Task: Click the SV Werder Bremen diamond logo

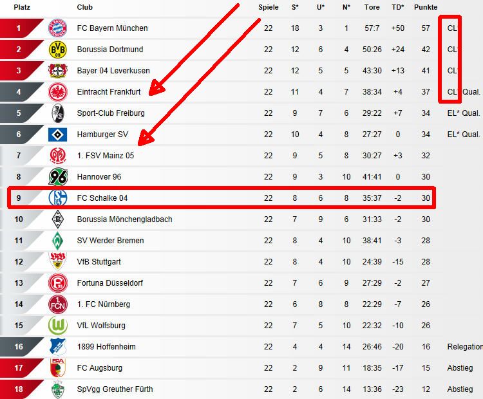Action: coord(57,241)
